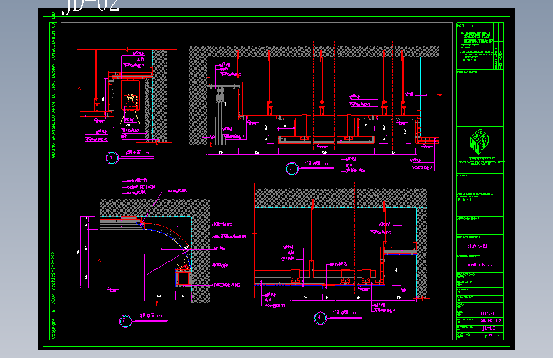Image resolution: width=553 pixels, height=358 pixels.
Task: Select the magenta JD-02 drawing number in title block
Action: 489,328
